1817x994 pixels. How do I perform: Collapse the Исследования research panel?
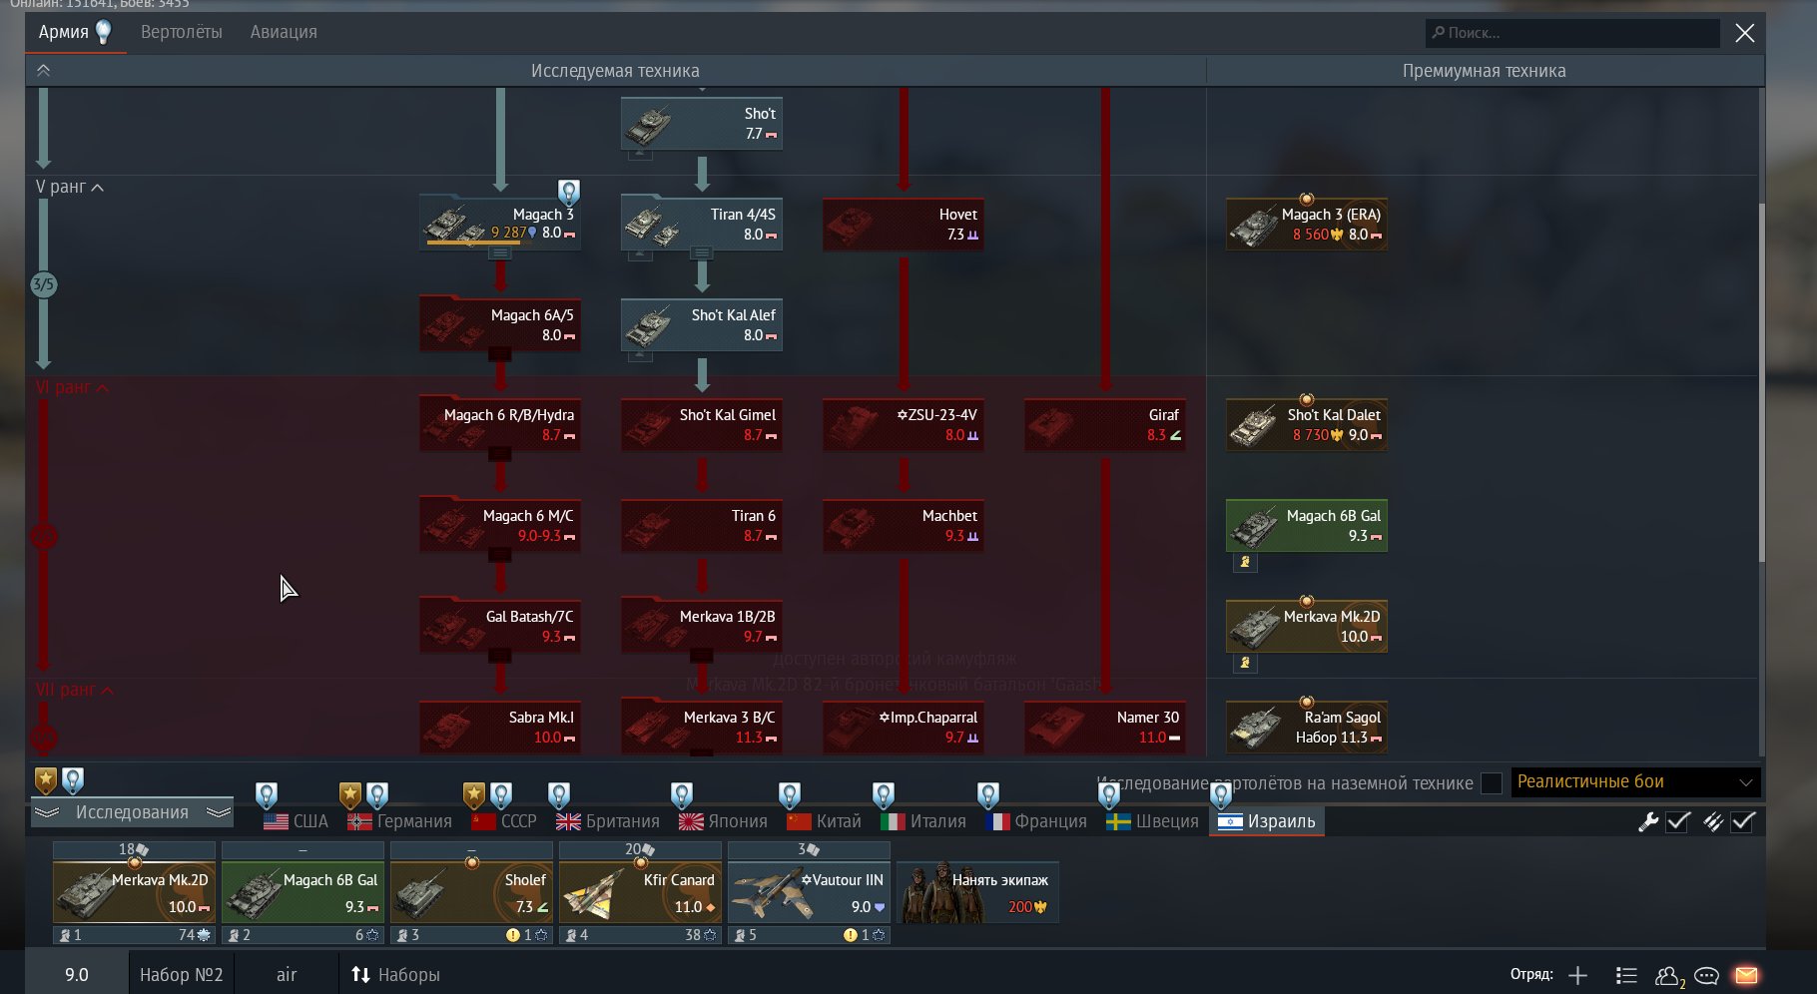pos(132,812)
